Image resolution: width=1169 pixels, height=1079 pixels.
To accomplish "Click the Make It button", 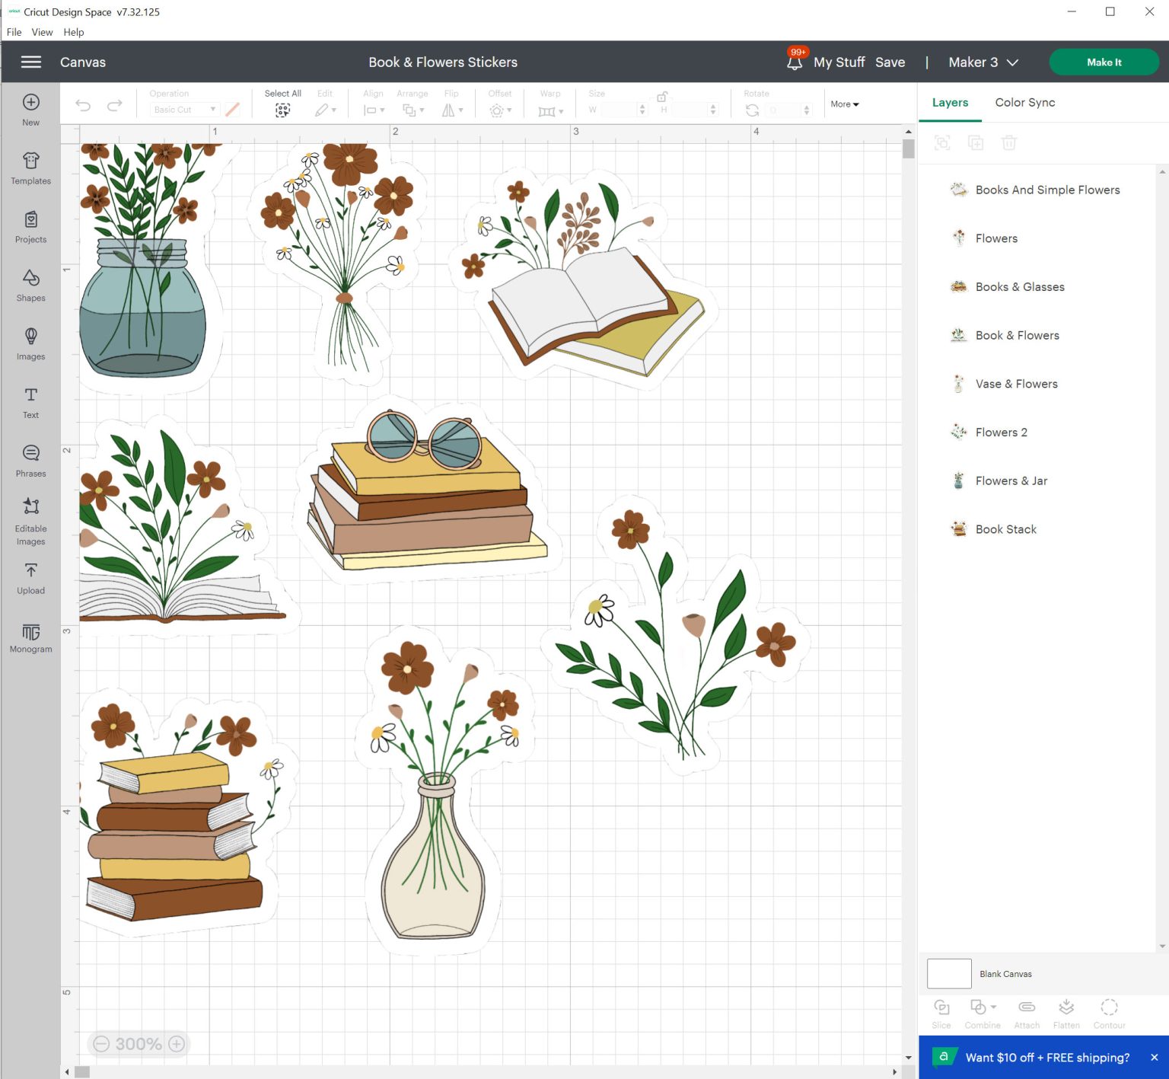I will tap(1104, 62).
